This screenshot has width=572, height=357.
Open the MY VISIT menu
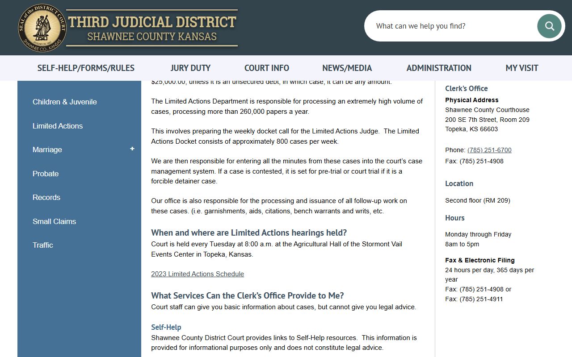(522, 68)
